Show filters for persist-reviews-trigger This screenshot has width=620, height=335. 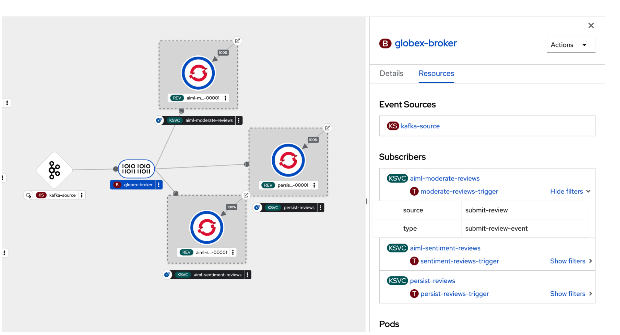coord(571,294)
